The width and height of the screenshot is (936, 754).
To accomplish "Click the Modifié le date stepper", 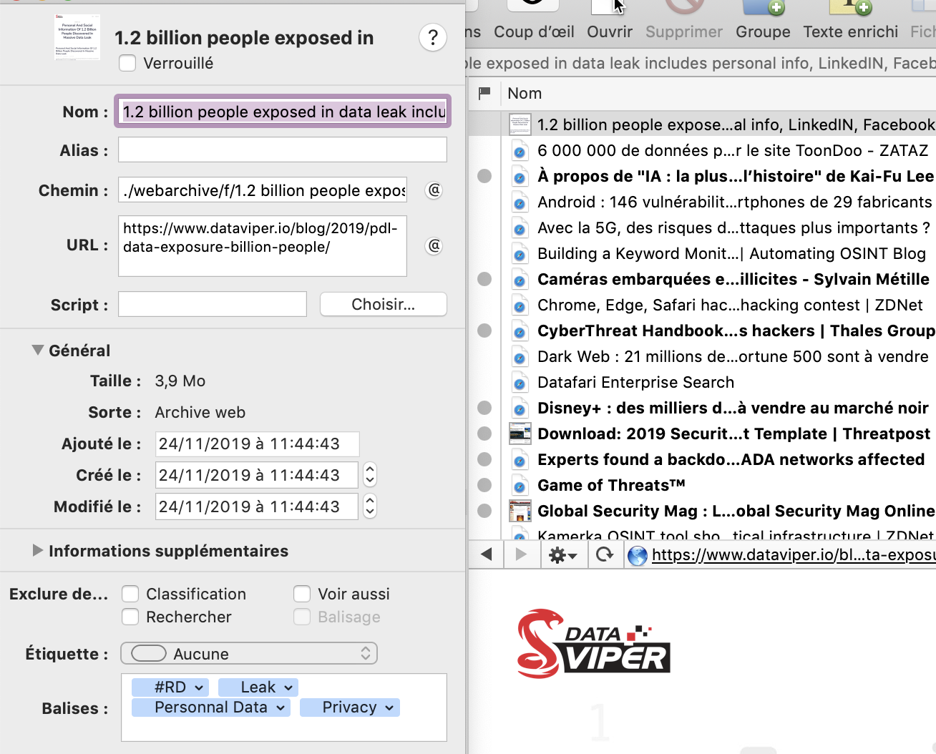I will (370, 506).
